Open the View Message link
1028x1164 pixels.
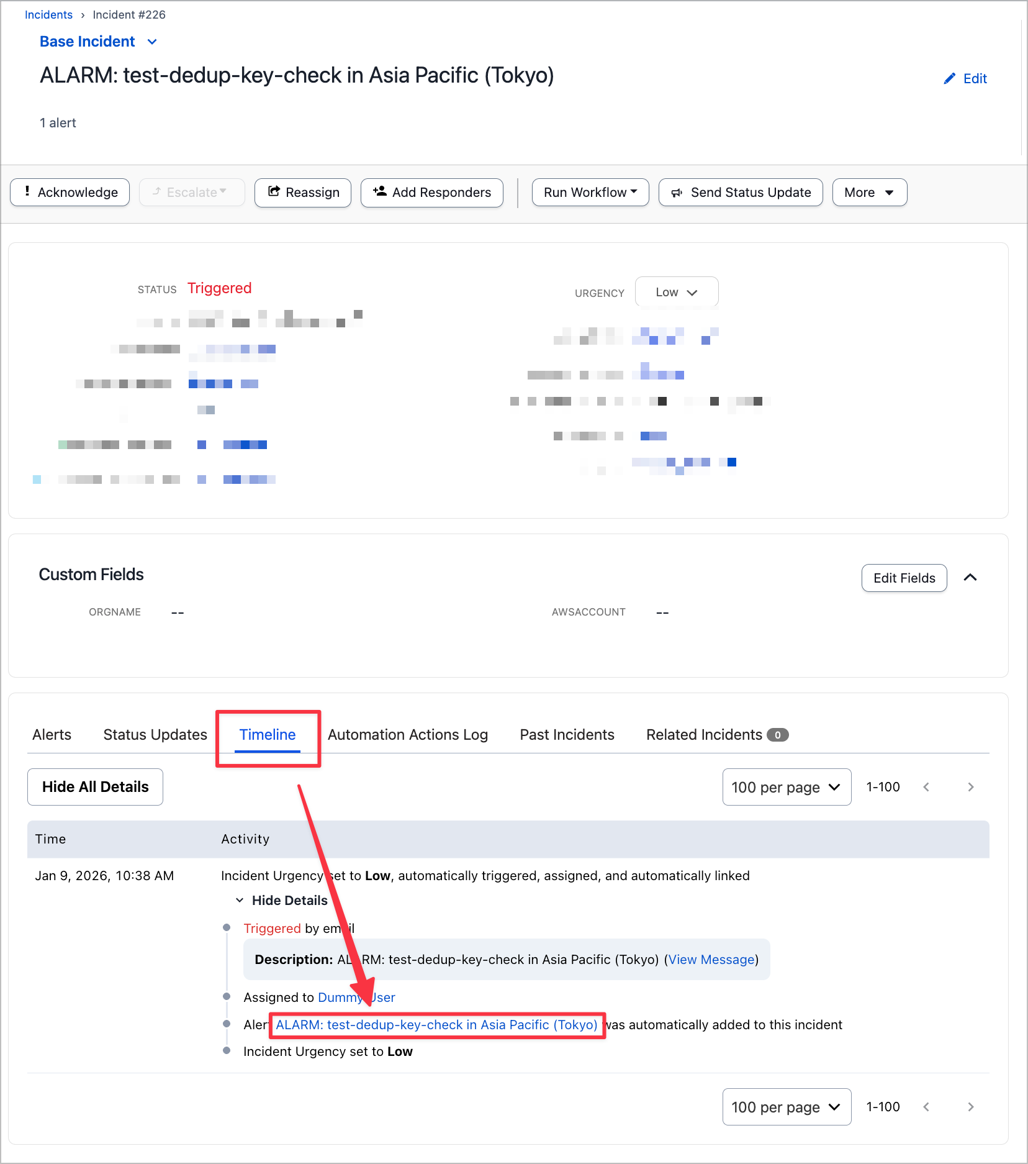pyautogui.click(x=711, y=960)
